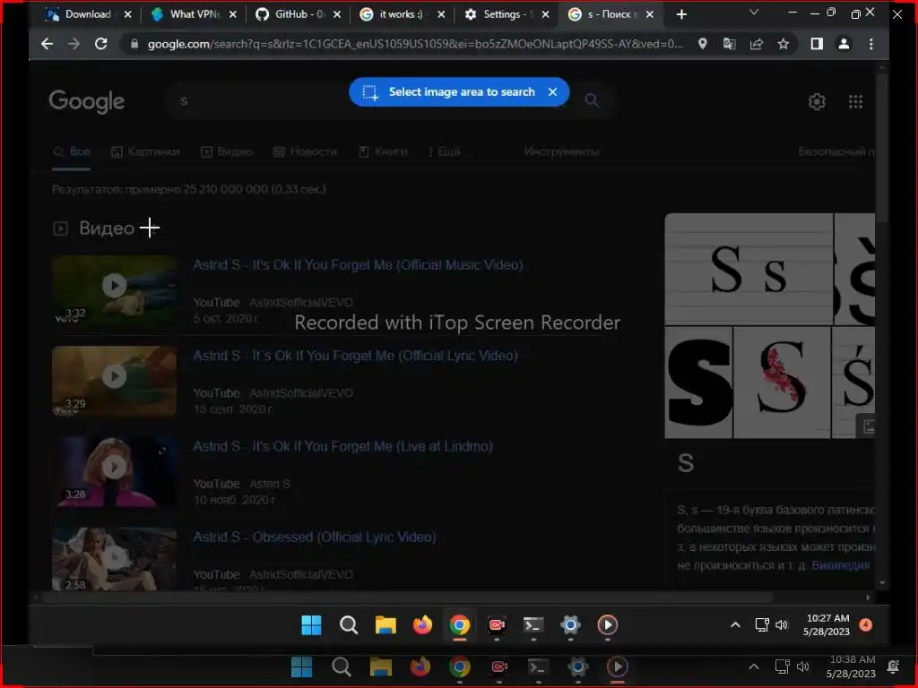
Task: Click the Google search magnifier button
Action: 592,100
